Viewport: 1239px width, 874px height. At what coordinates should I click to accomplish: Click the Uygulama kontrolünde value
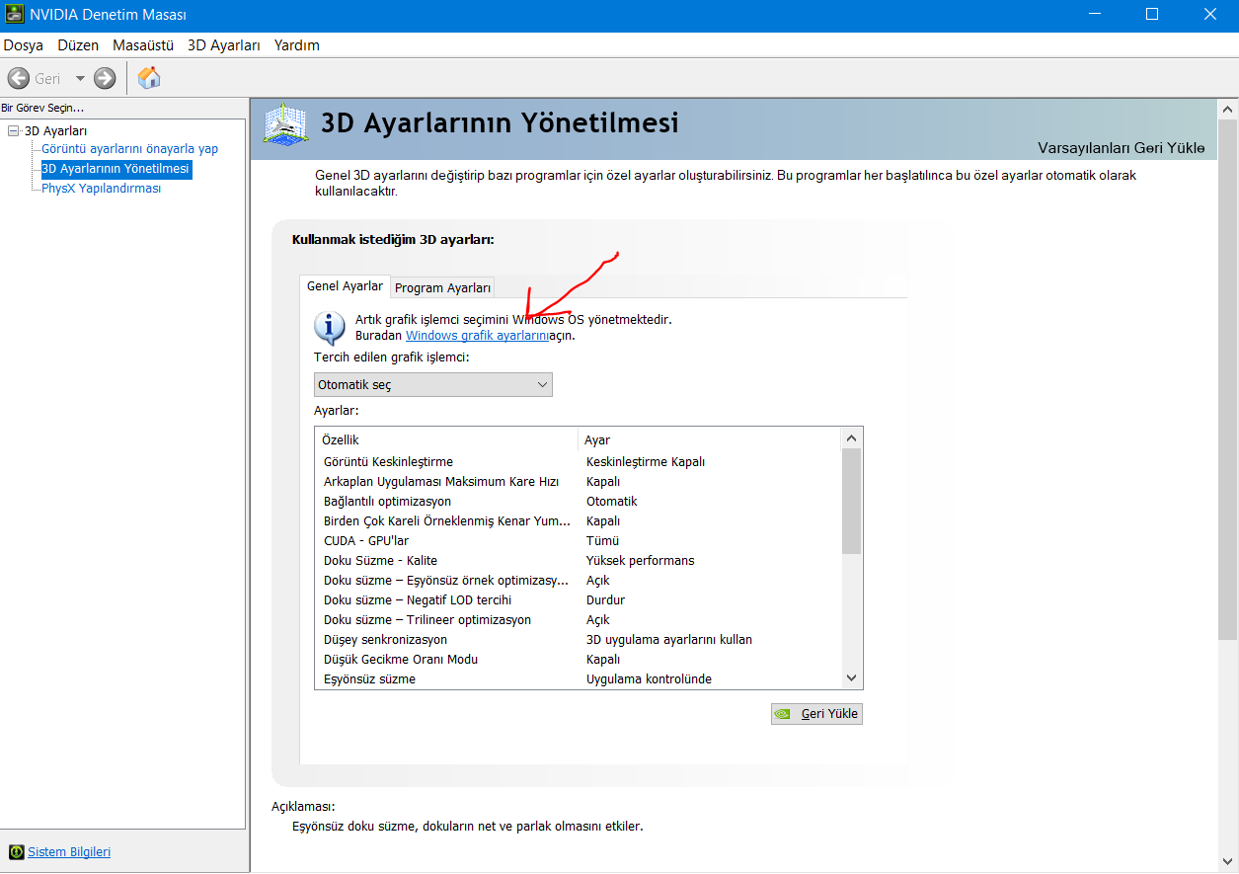[x=649, y=678]
